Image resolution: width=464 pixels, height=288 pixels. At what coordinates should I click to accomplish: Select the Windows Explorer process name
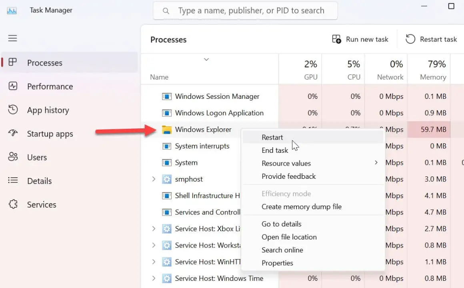click(x=203, y=130)
